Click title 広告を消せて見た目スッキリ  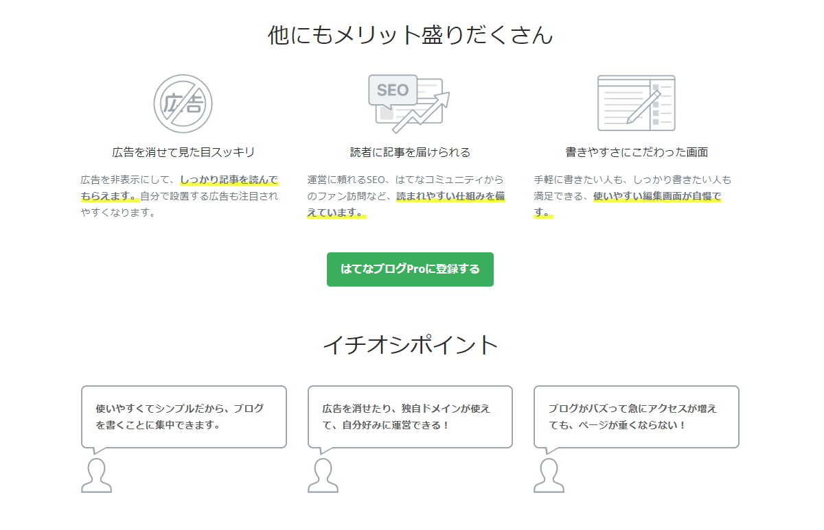coord(183,152)
